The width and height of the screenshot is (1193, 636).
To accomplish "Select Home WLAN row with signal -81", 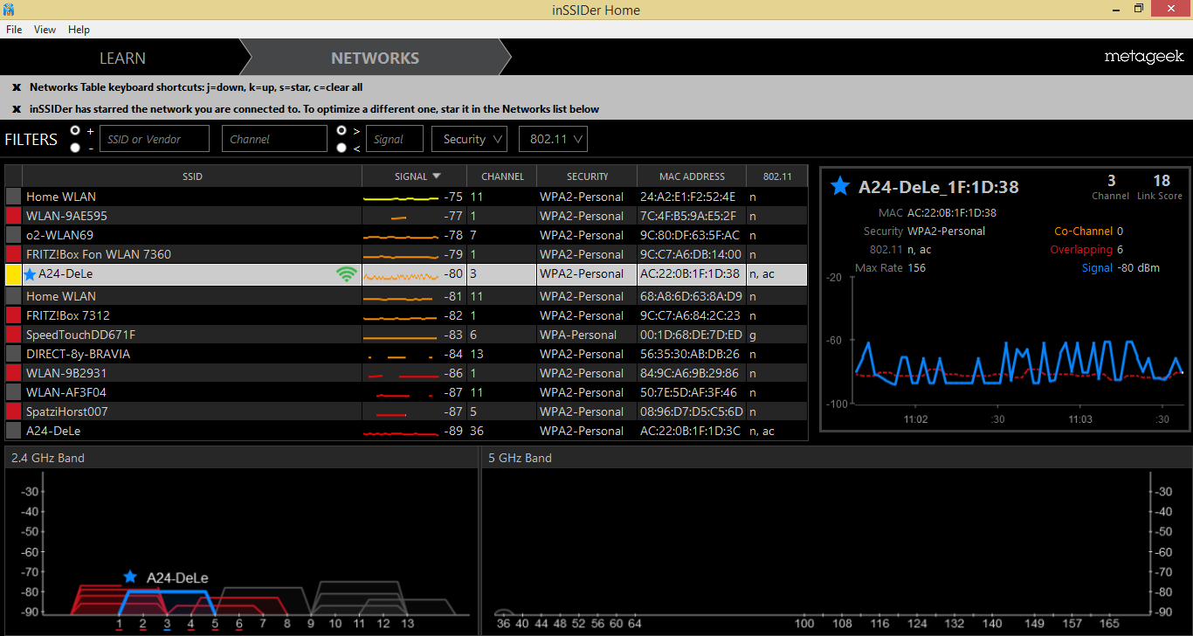I will tap(406, 296).
